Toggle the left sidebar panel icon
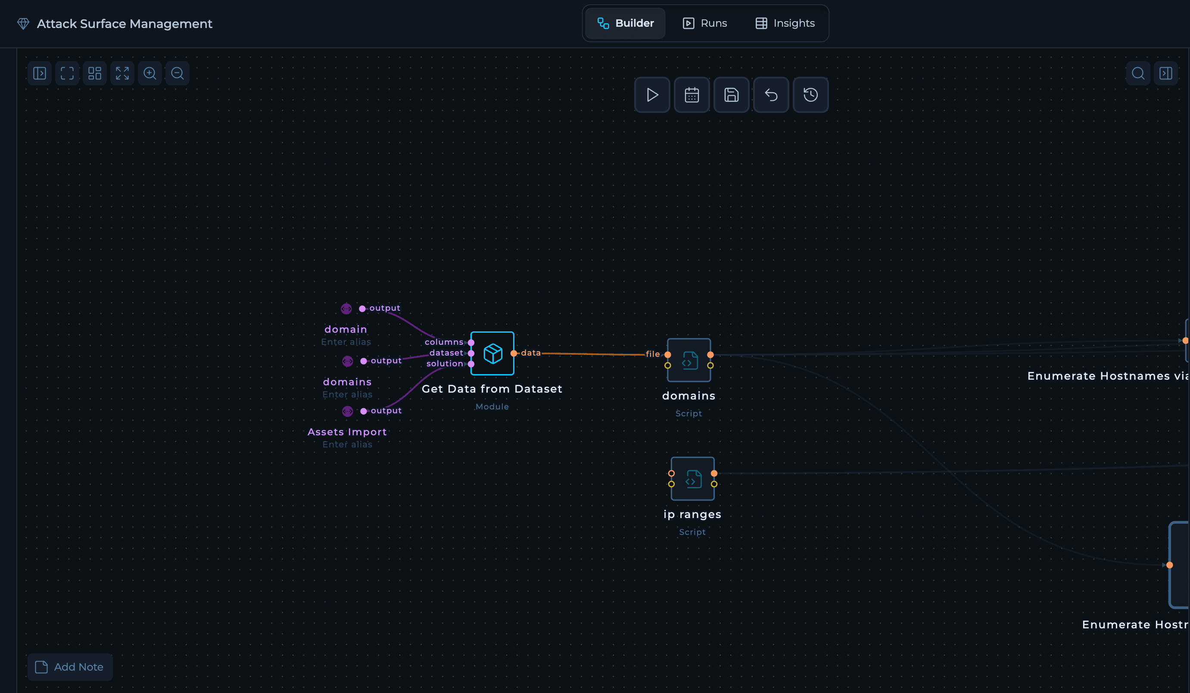The width and height of the screenshot is (1190, 693). coord(40,73)
